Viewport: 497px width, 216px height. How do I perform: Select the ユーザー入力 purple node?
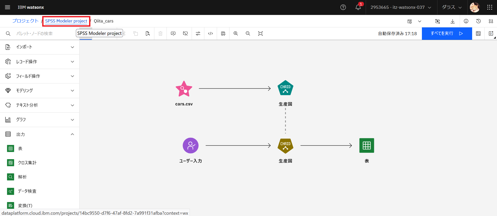tap(191, 145)
